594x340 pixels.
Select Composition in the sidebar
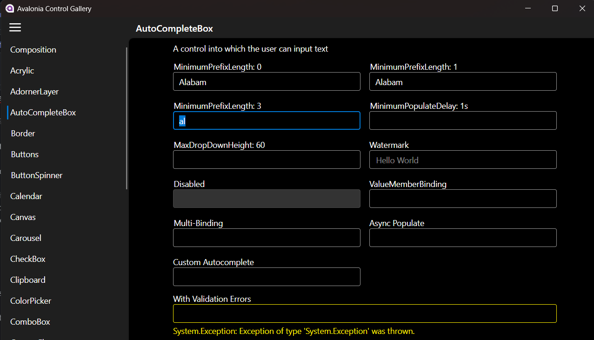[33, 49]
